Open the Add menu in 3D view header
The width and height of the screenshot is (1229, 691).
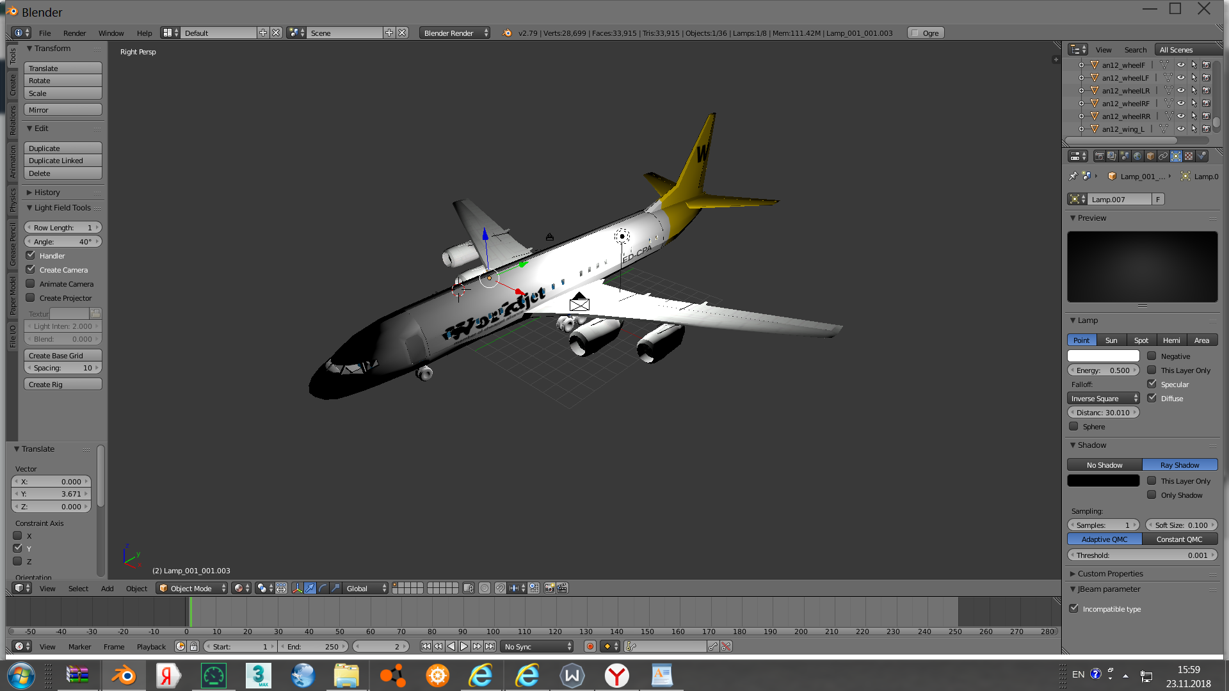point(107,588)
